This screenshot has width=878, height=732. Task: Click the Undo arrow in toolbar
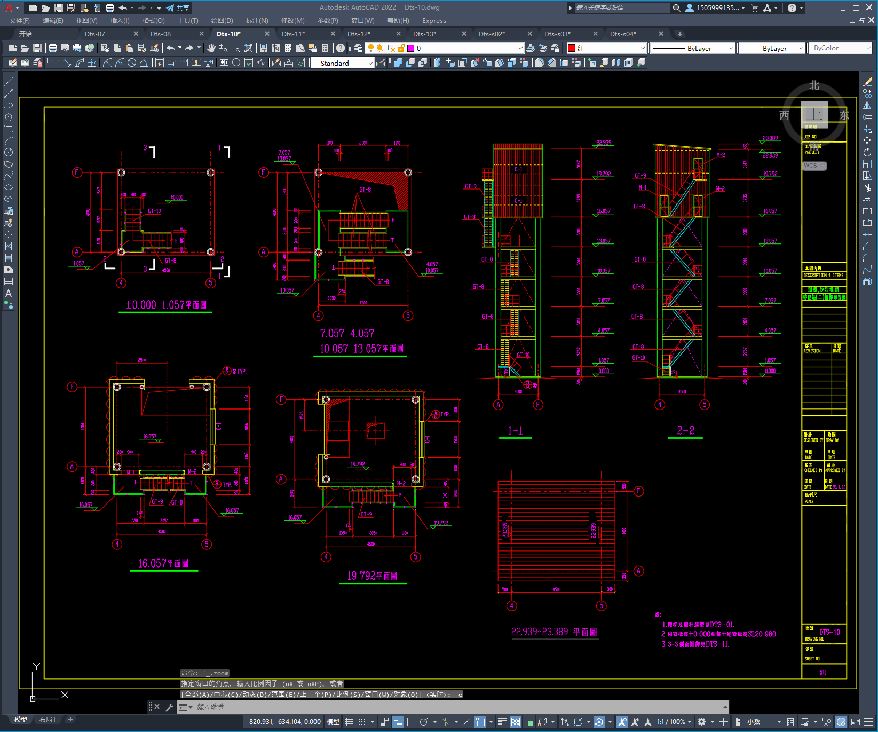click(x=171, y=48)
